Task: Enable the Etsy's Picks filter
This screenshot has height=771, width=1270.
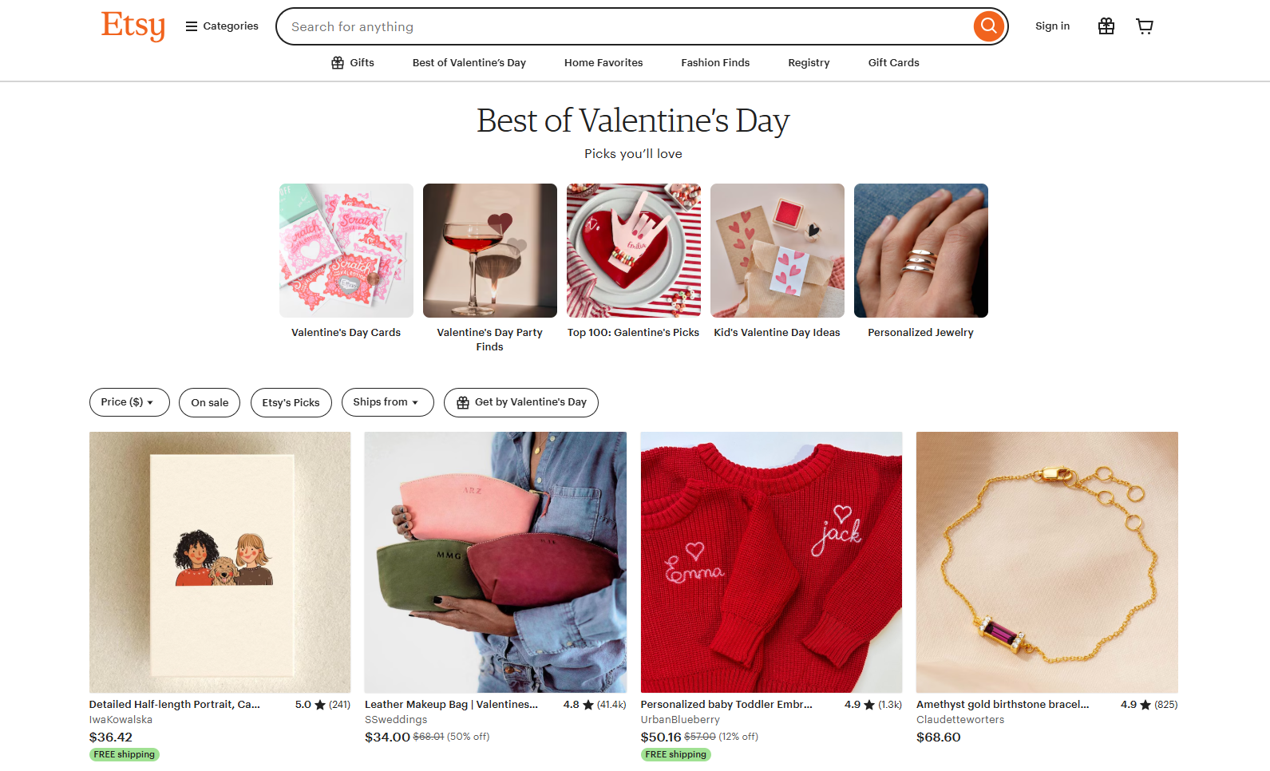Action: click(x=291, y=402)
